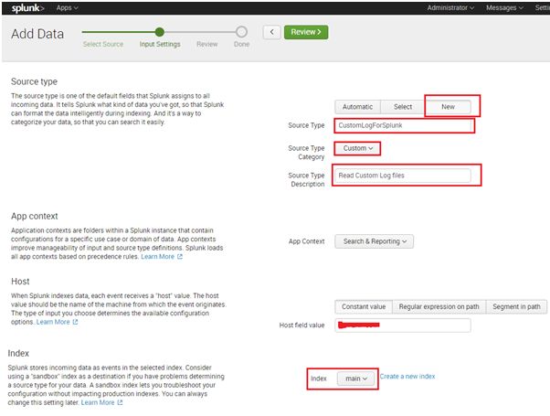
Task: Open the Messages menu
Action: click(x=504, y=7)
